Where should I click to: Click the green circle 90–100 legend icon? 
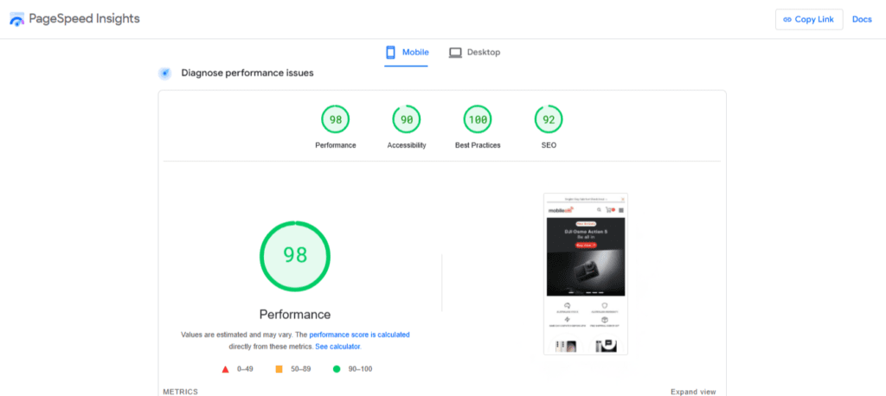click(x=337, y=369)
